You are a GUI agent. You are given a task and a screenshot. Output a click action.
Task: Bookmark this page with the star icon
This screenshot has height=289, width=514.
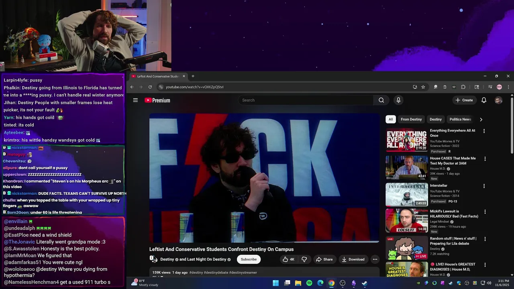click(x=423, y=87)
